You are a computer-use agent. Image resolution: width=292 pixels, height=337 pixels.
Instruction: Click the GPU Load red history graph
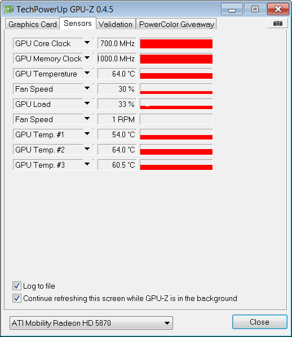point(176,104)
